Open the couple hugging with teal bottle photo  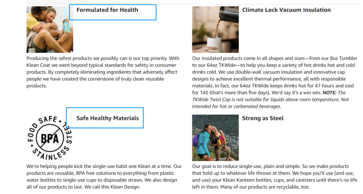click(x=50, y=29)
